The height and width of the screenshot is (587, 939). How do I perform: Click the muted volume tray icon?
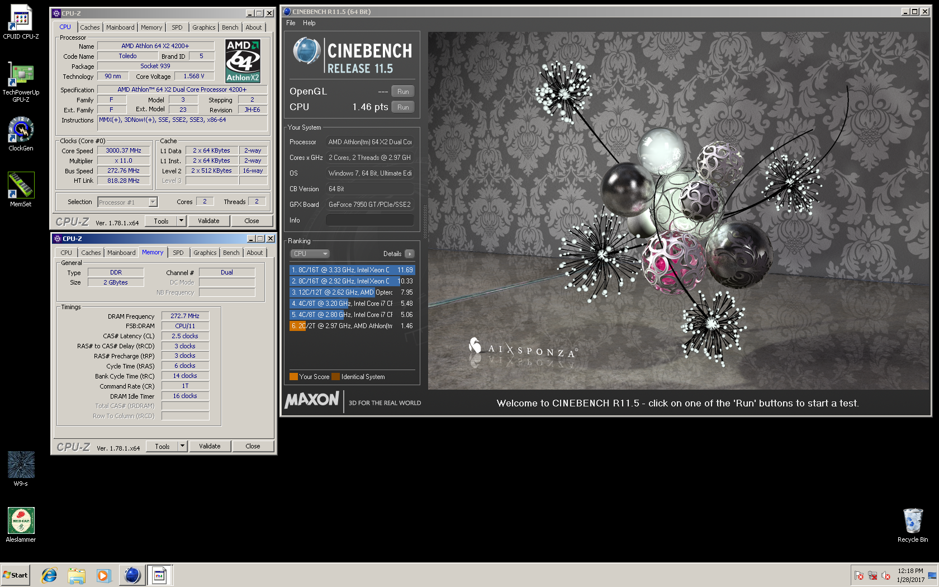[x=886, y=575]
